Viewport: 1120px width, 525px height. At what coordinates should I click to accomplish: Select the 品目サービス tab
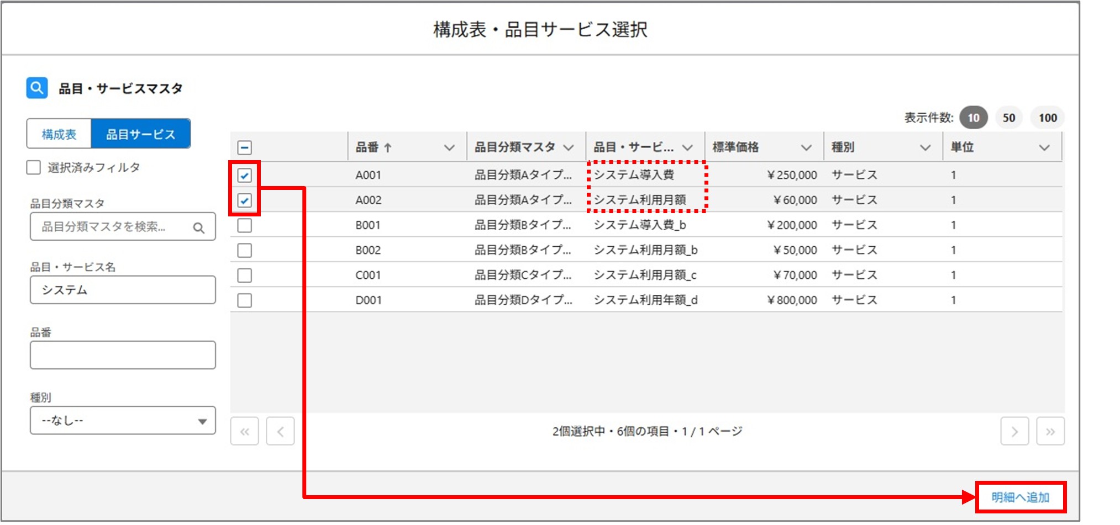point(141,133)
